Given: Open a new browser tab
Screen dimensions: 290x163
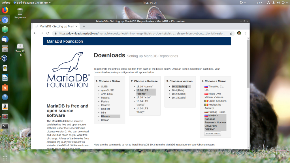Looking at the screenshot, I should (84, 26).
